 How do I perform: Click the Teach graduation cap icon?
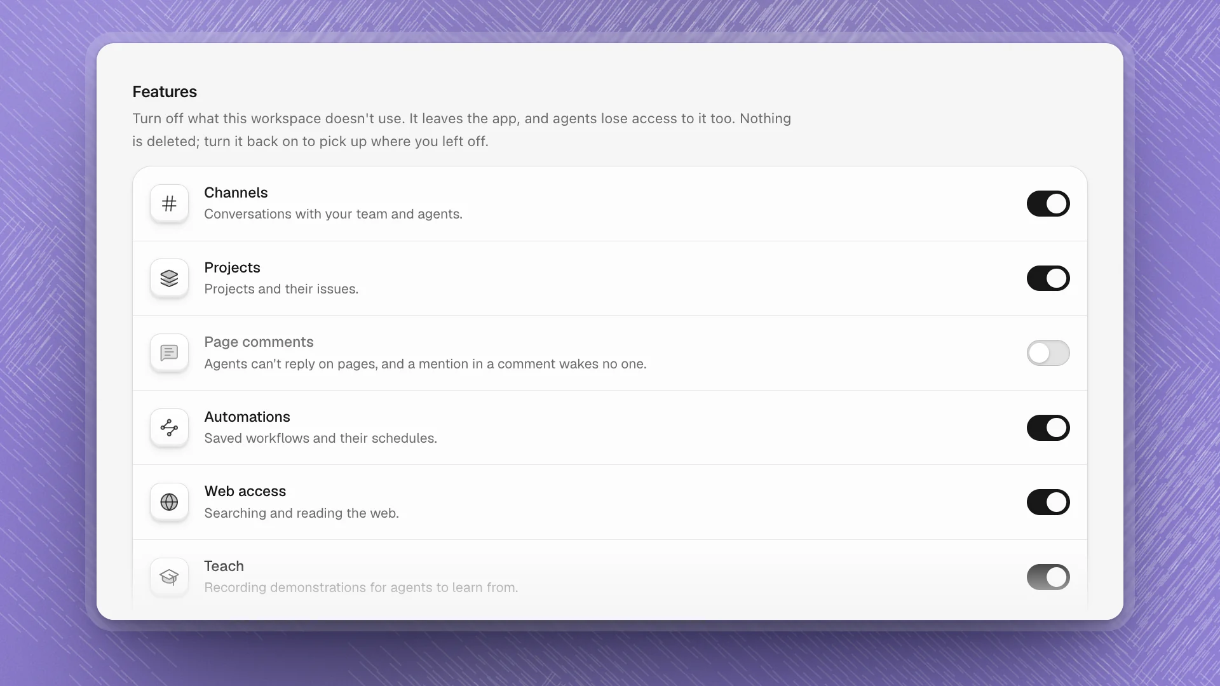(x=169, y=577)
